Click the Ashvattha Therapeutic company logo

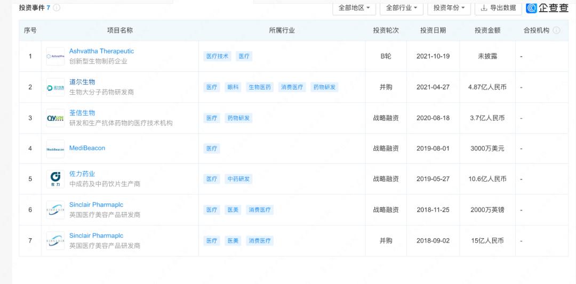coord(55,56)
